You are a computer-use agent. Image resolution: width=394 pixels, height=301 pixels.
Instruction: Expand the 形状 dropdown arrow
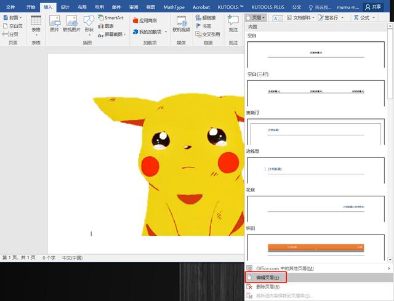point(89,35)
